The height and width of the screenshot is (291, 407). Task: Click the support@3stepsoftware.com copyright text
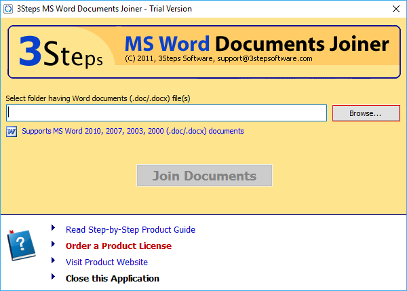[218, 58]
